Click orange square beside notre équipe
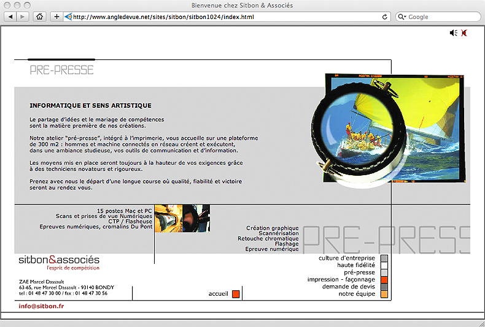 [x=384, y=294]
